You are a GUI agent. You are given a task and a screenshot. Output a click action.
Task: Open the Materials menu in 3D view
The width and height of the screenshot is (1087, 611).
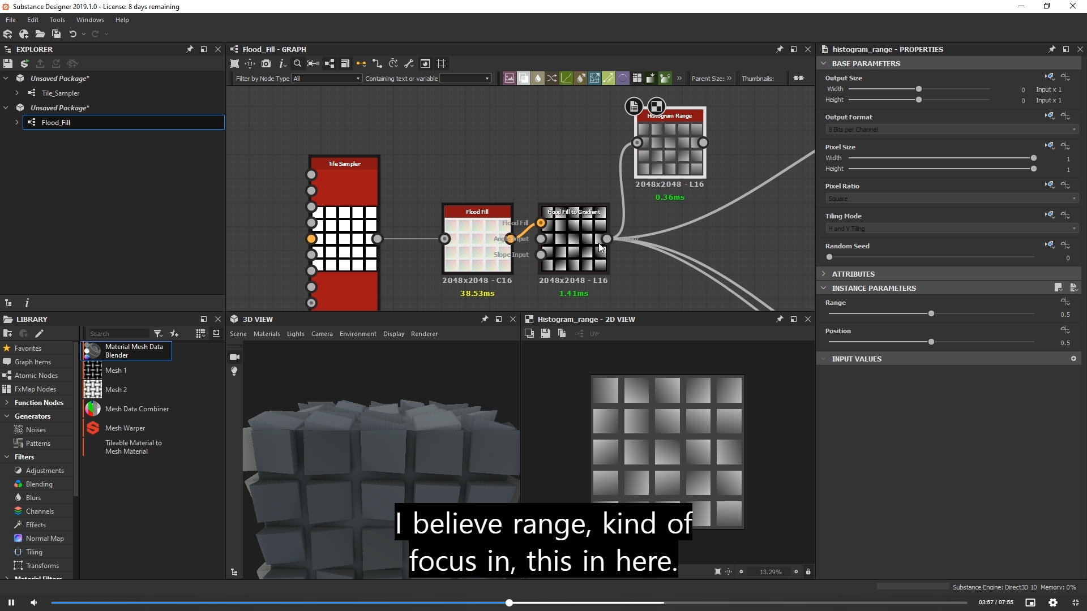tap(267, 334)
